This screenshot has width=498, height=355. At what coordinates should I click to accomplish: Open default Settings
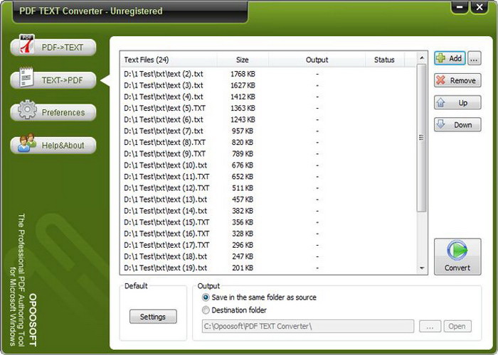(x=153, y=317)
